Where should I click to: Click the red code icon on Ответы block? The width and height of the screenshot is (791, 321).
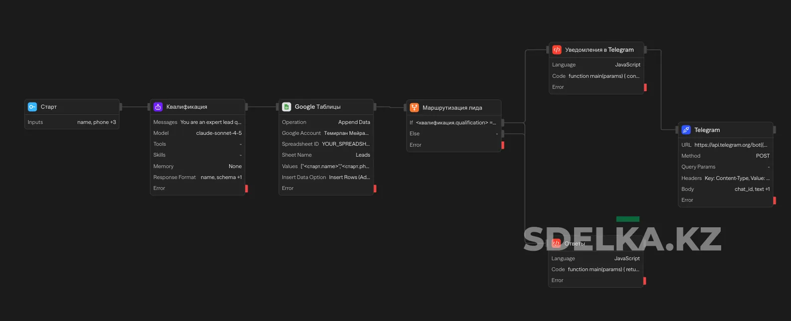[x=556, y=243]
